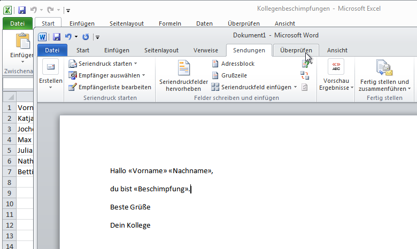Click Excel's undo icon
417x249 pixels.
34,10
